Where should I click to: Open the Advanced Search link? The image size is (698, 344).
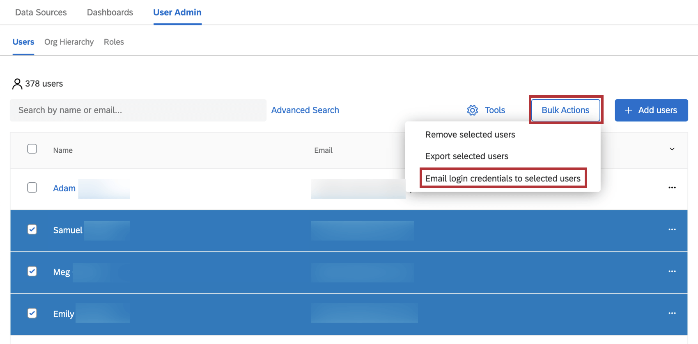305,110
